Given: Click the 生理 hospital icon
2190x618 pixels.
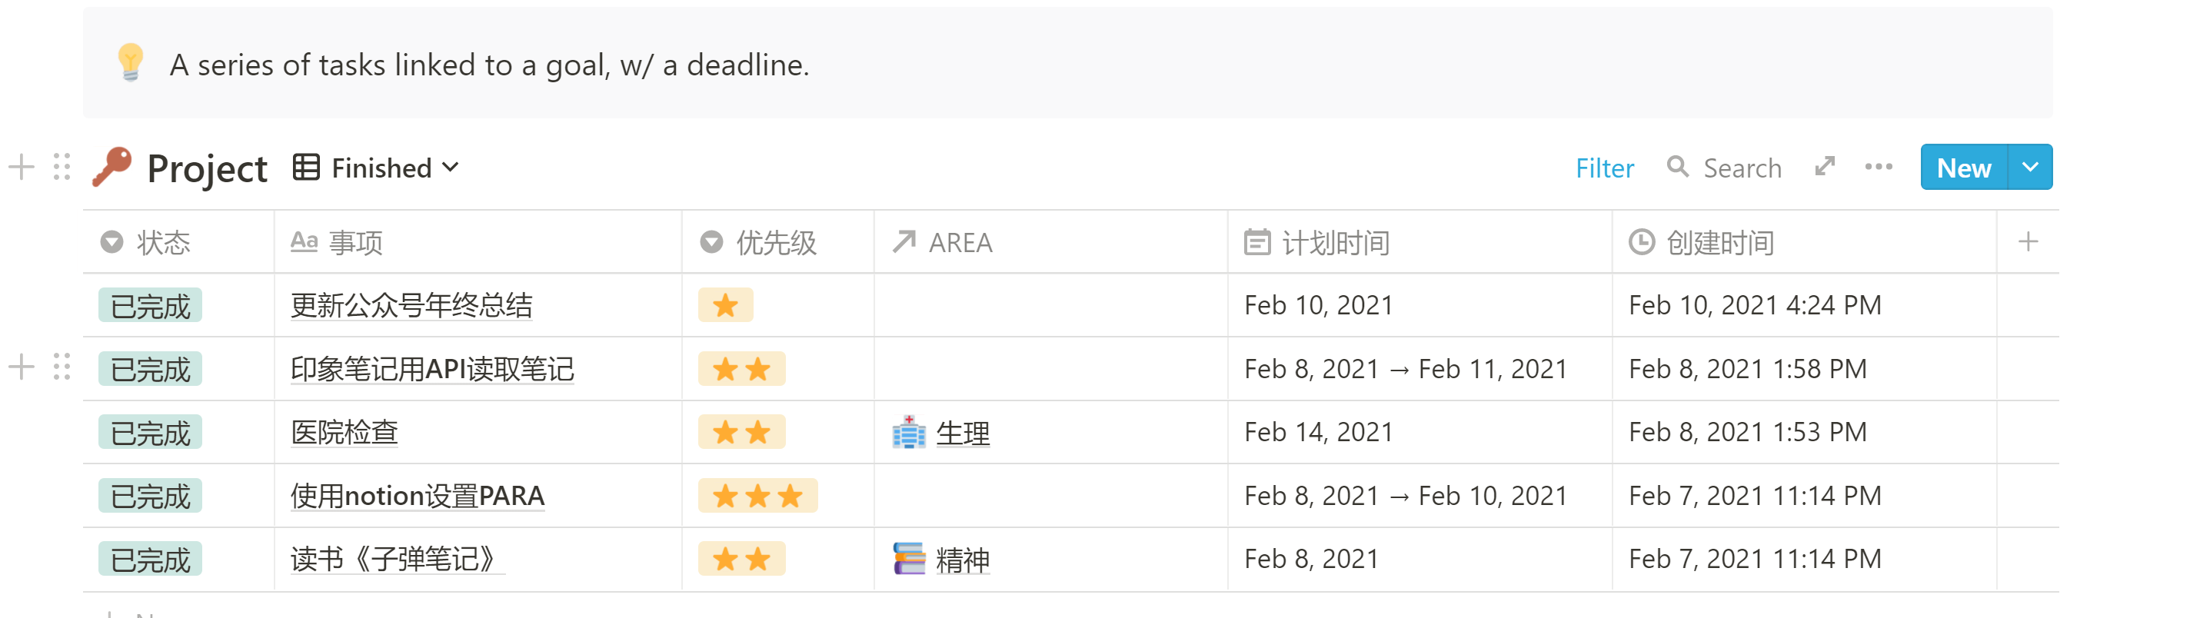Looking at the screenshot, I should [909, 433].
